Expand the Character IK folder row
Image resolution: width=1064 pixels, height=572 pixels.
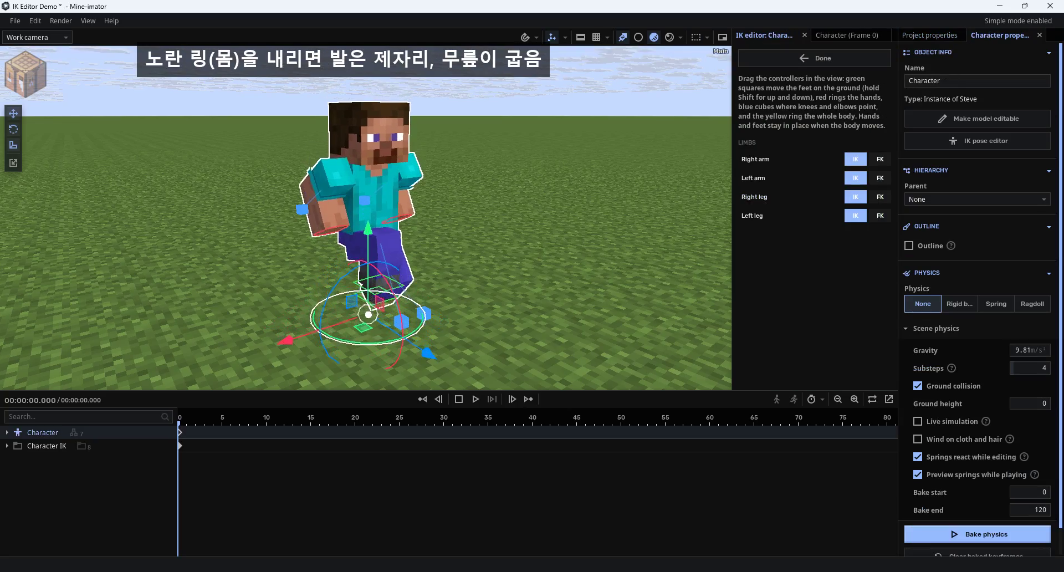click(x=7, y=446)
